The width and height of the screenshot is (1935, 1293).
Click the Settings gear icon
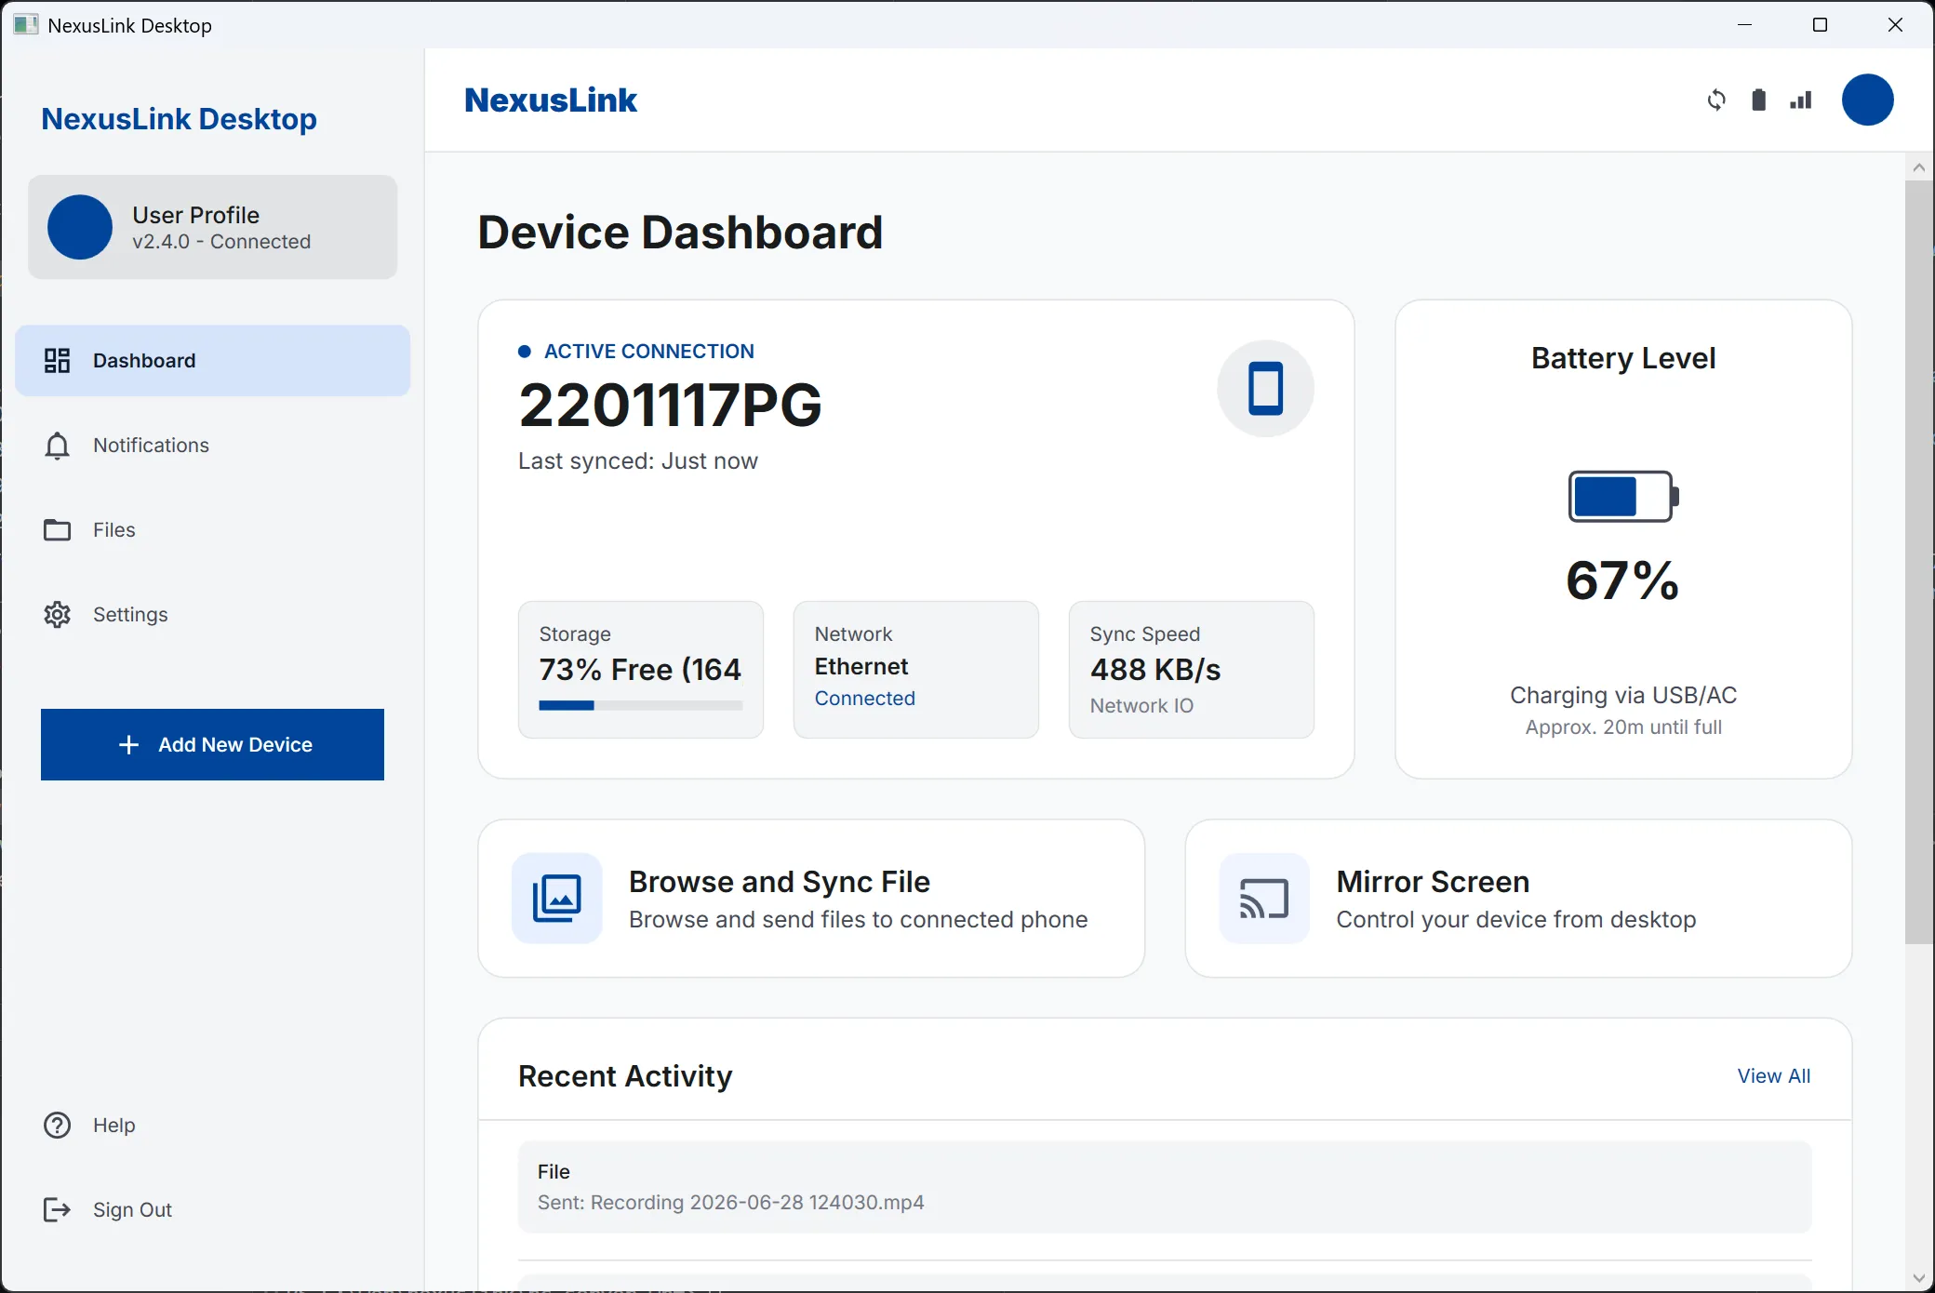(x=57, y=615)
